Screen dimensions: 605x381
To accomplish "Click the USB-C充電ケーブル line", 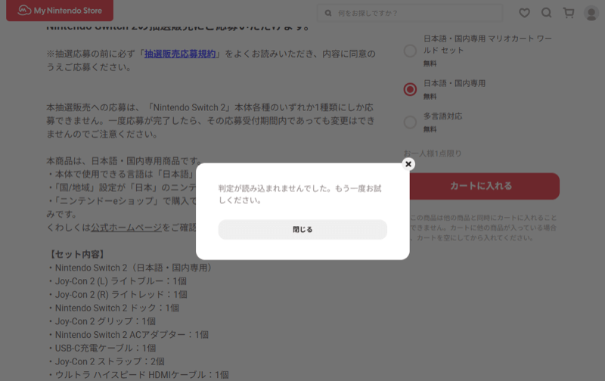I will pyautogui.click(x=102, y=348).
